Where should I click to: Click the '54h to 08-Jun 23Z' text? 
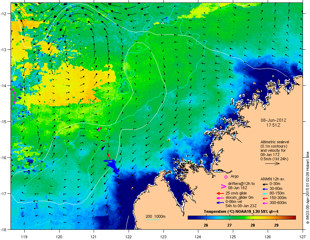point(241,206)
